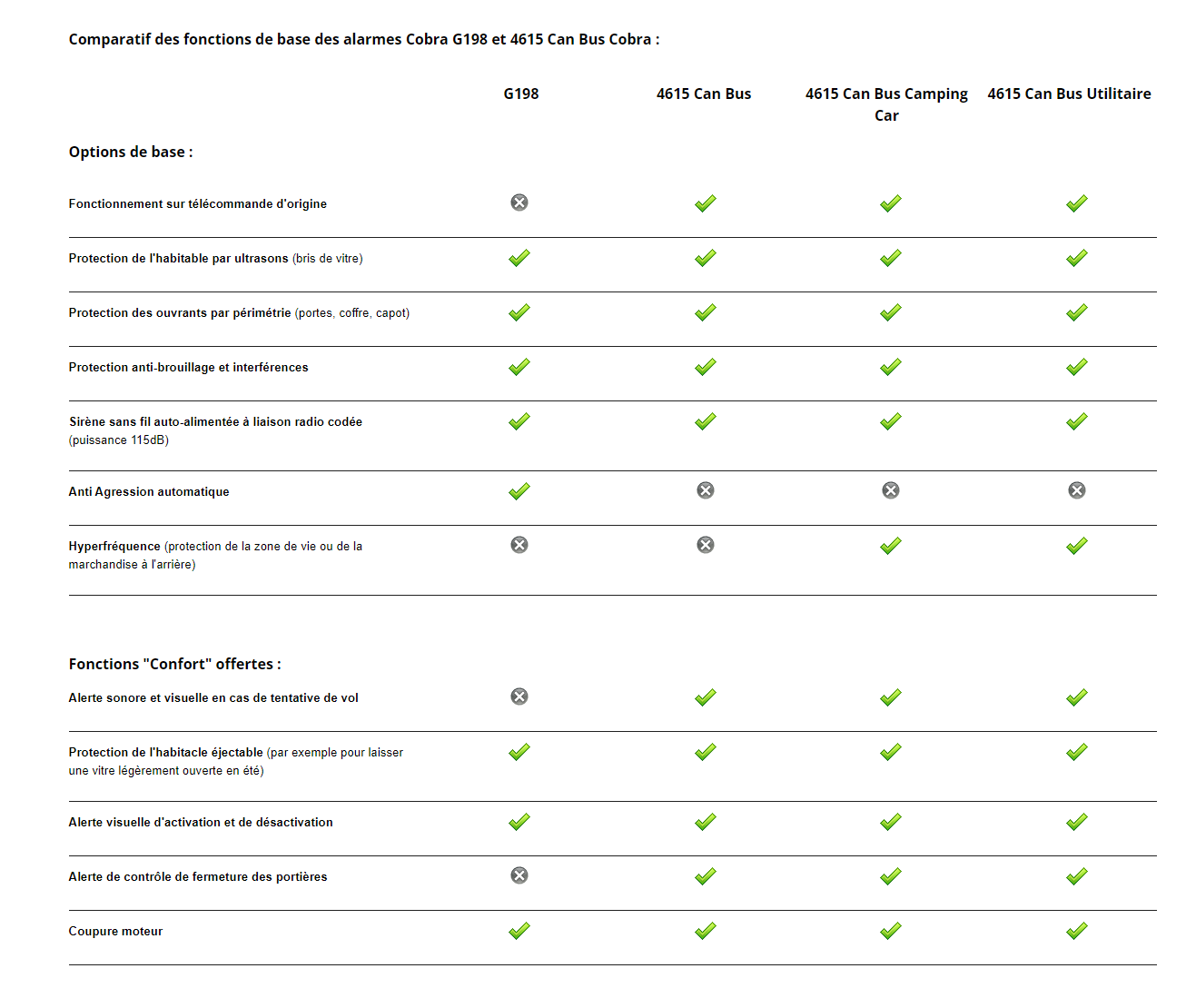Click 4615 Can Bus Utilitaire cross for Anti Agression

1077,490
